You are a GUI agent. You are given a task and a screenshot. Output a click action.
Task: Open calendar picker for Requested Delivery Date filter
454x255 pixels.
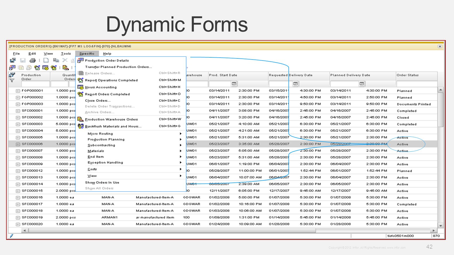pos(295,84)
